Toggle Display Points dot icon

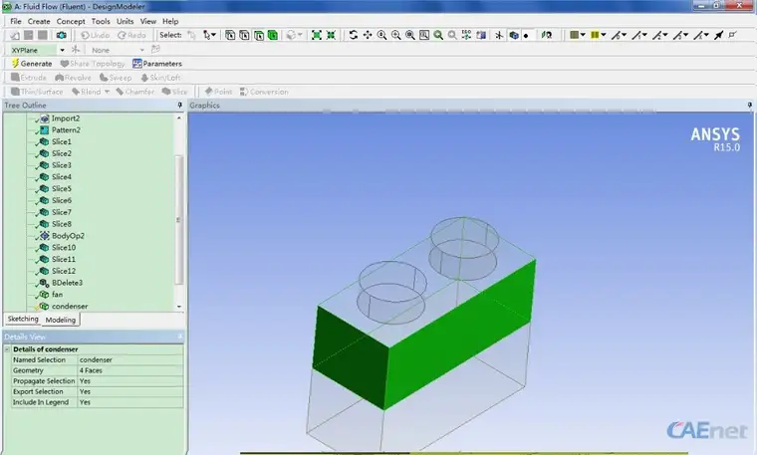[526, 36]
